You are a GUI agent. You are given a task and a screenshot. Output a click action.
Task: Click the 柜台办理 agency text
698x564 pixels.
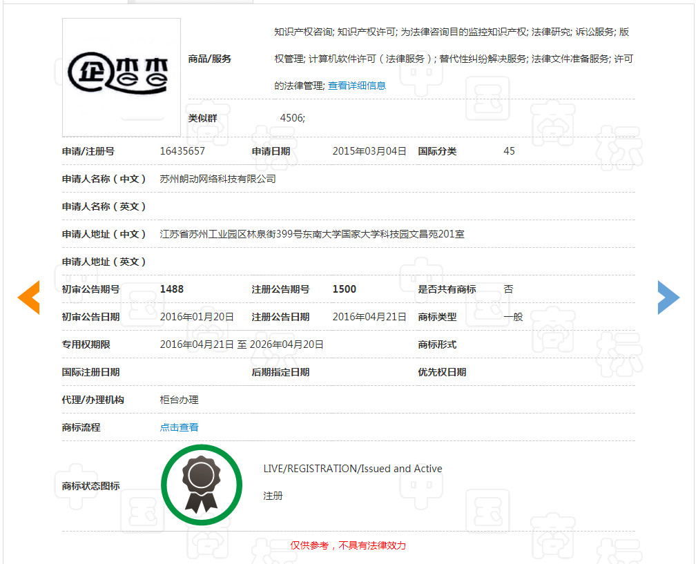[178, 399]
